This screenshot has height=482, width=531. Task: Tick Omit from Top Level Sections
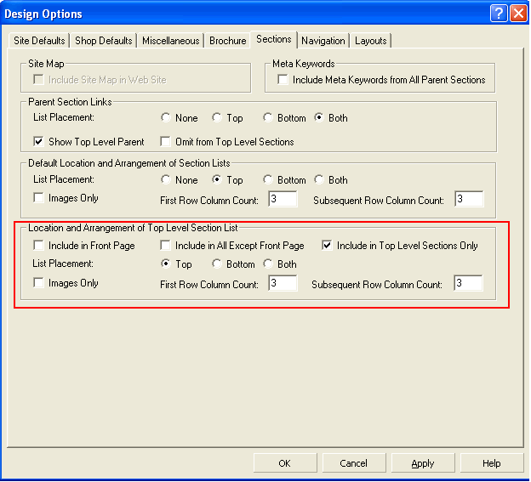click(x=166, y=142)
